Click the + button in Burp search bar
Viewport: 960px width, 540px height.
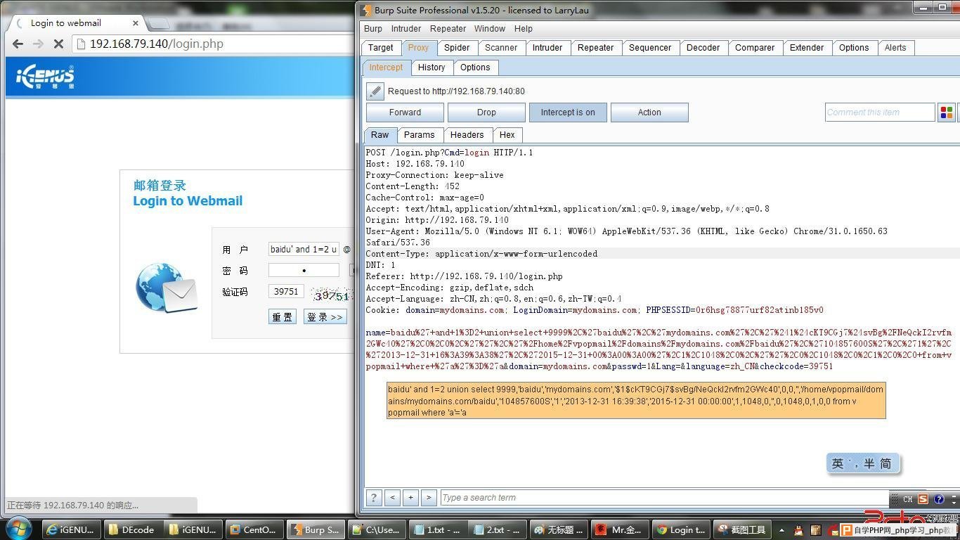(411, 497)
